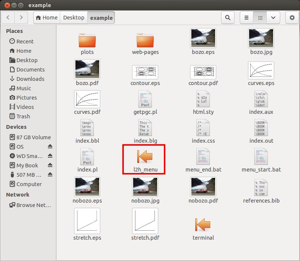Eject the My Book drive
The height and width of the screenshot is (261, 300).
click(50, 165)
